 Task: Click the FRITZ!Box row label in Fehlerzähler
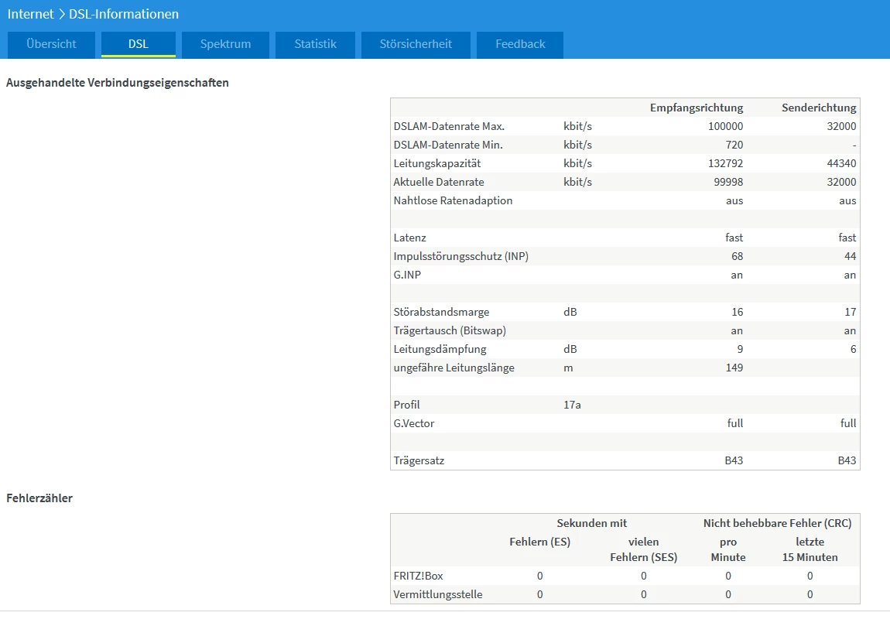click(x=418, y=576)
